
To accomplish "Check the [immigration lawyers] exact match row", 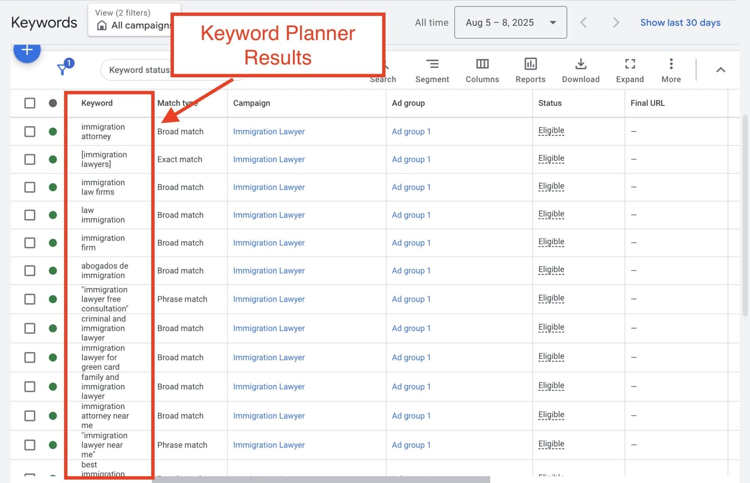I will click(30, 159).
